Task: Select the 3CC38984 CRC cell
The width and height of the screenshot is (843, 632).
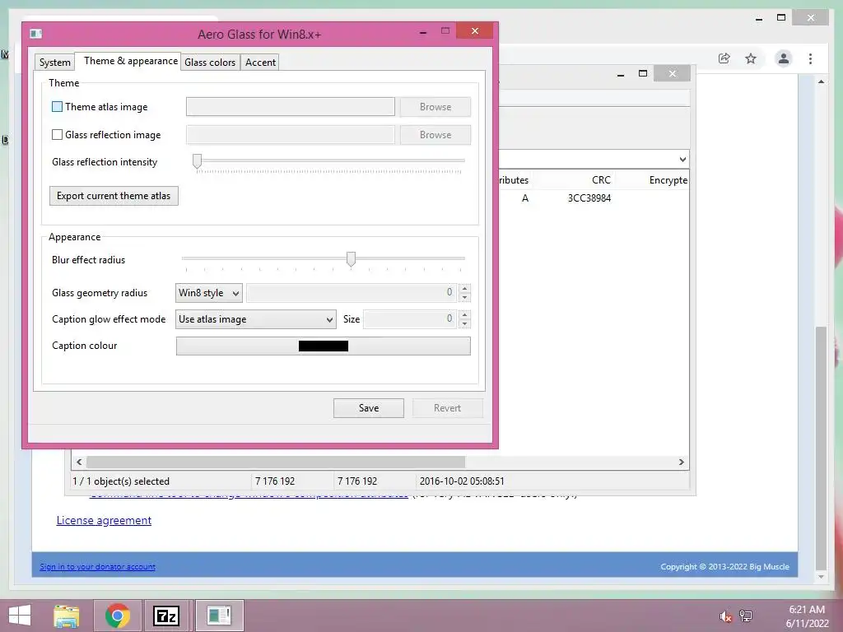Action: [589, 197]
